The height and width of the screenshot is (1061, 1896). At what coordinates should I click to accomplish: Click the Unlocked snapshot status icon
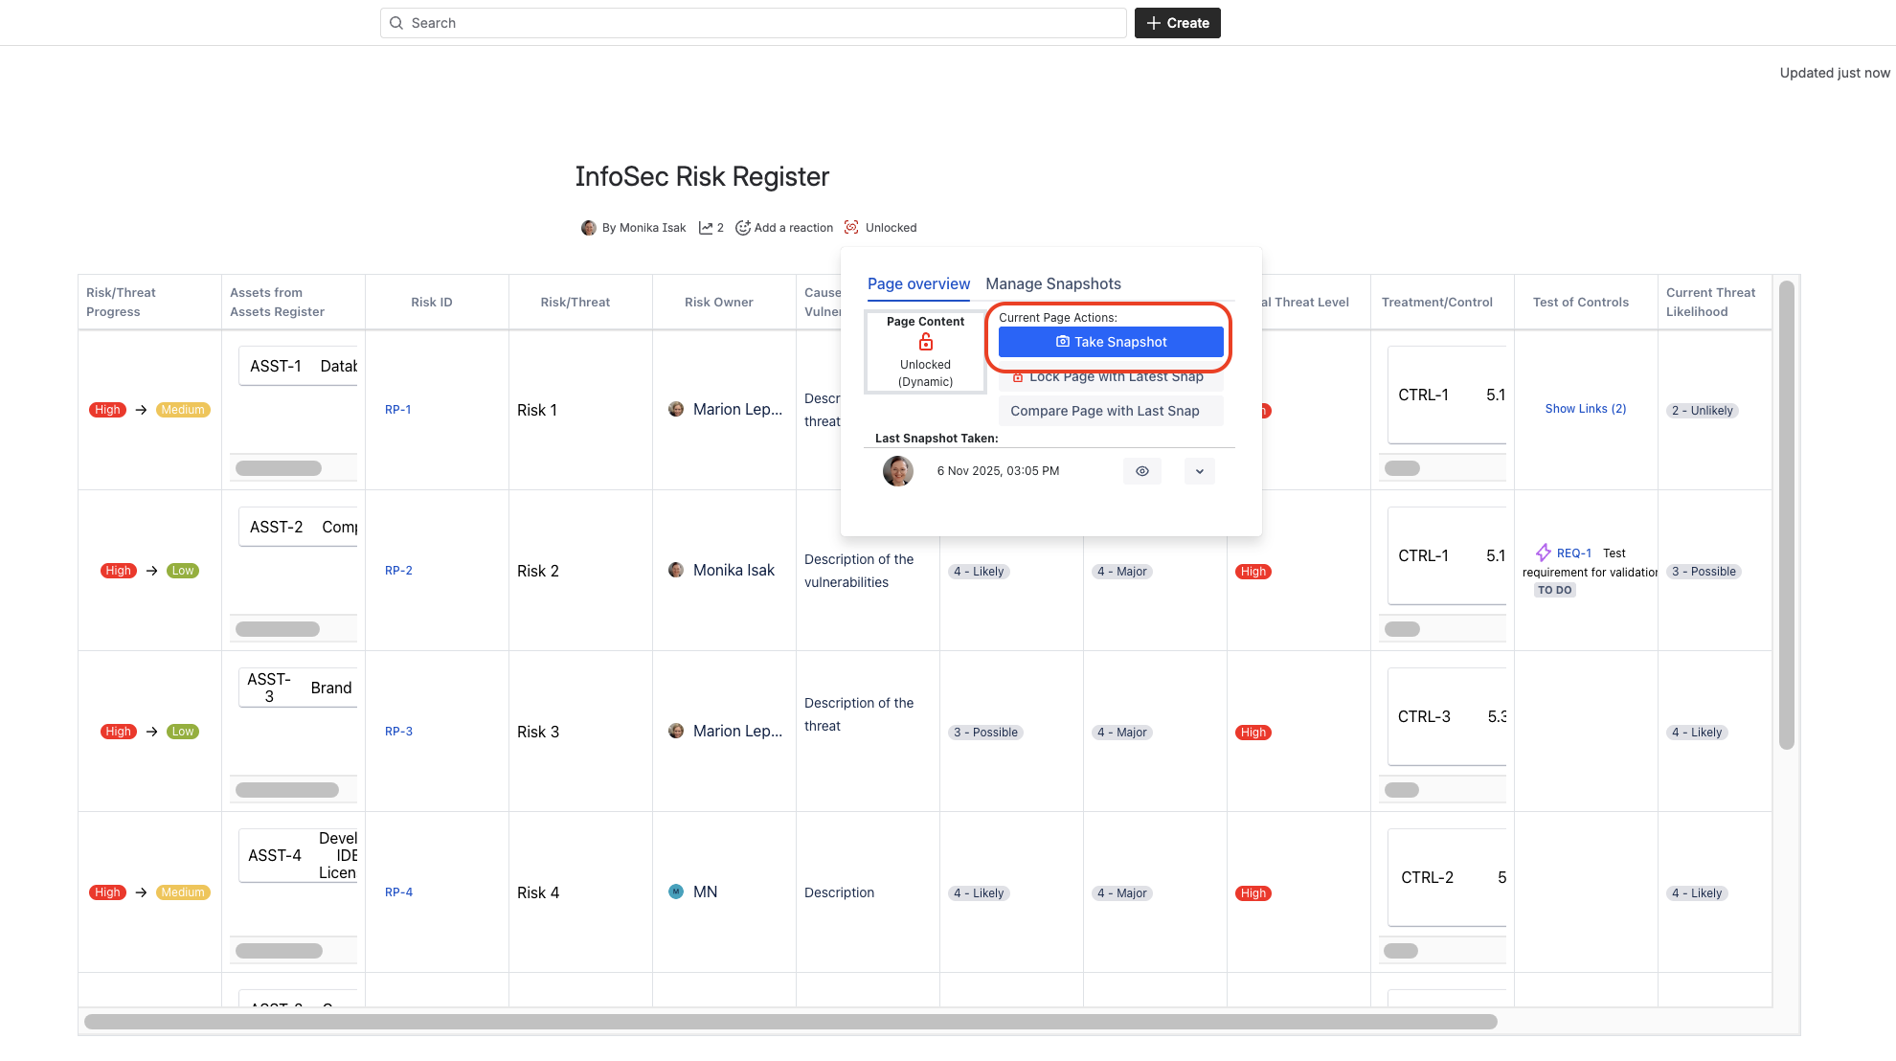[851, 228]
